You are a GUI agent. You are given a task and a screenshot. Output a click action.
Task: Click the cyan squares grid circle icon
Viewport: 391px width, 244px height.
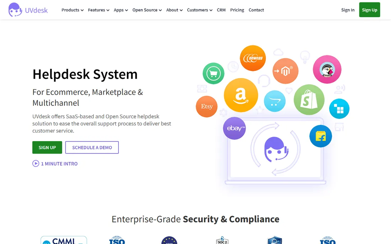click(x=339, y=109)
